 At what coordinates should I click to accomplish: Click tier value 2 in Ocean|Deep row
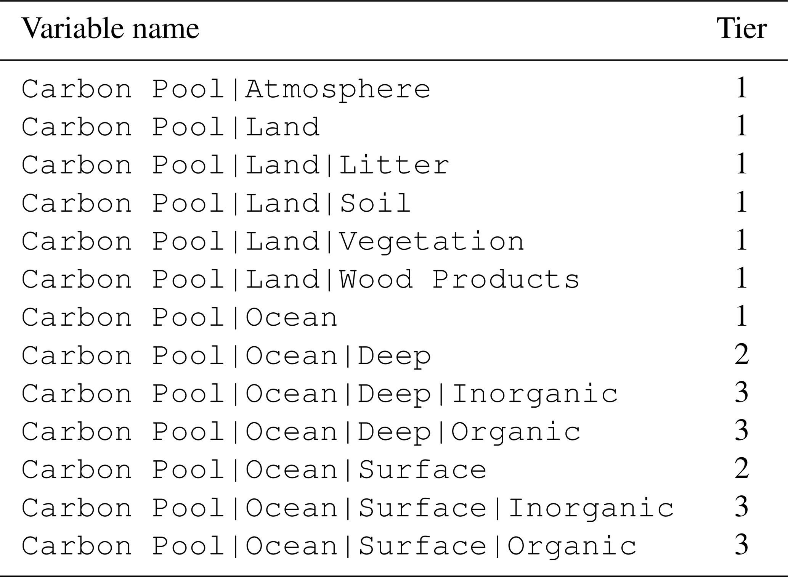pyautogui.click(x=741, y=355)
